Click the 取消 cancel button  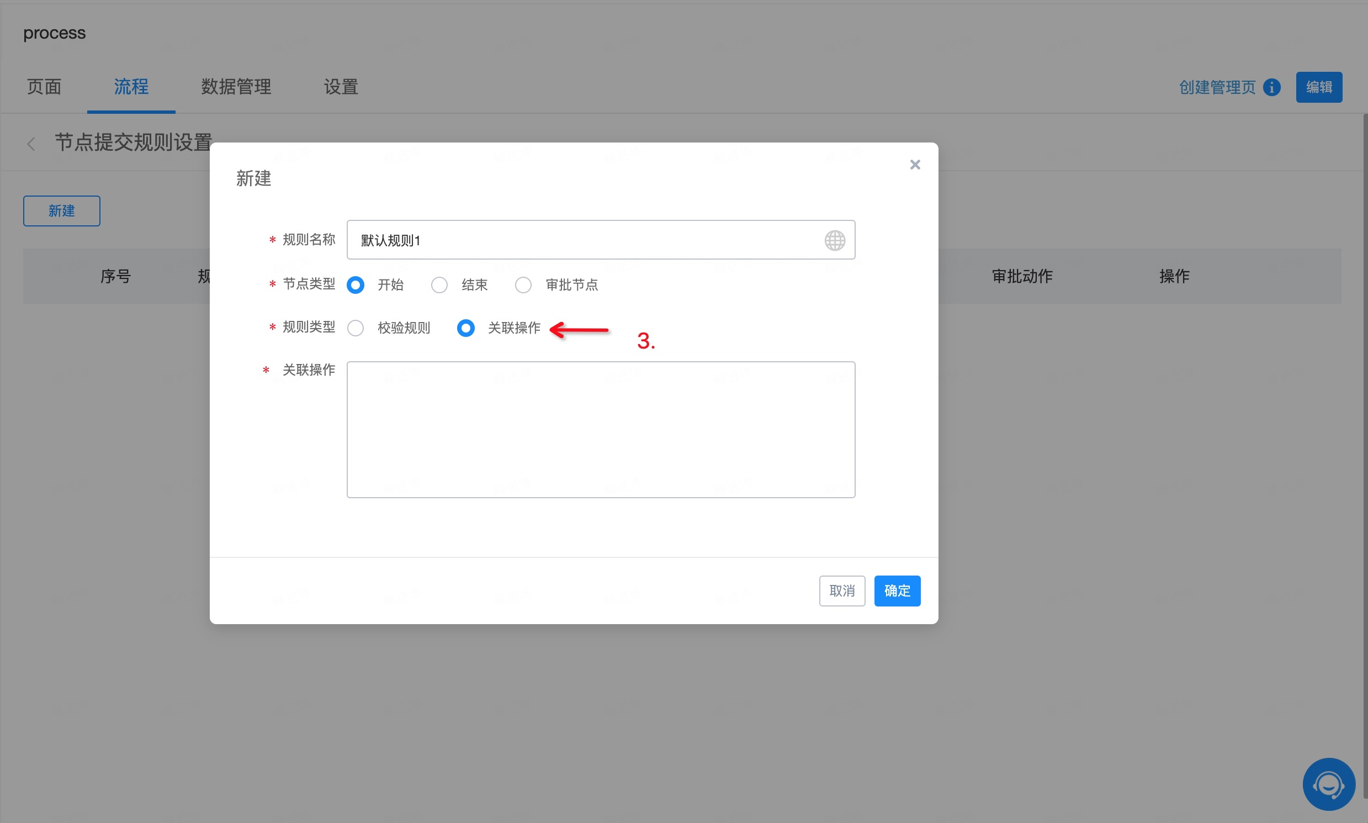point(842,590)
